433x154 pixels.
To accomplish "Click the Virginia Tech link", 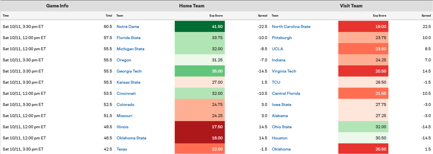I will [x=284, y=71].
